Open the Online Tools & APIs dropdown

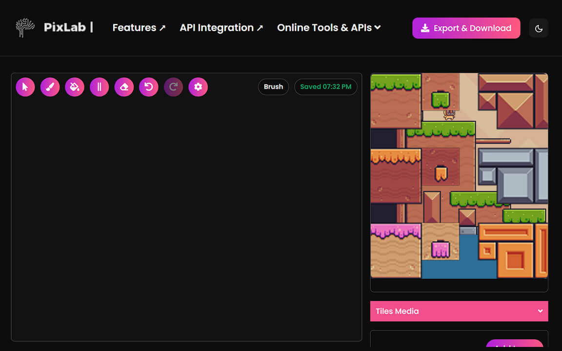[328, 28]
